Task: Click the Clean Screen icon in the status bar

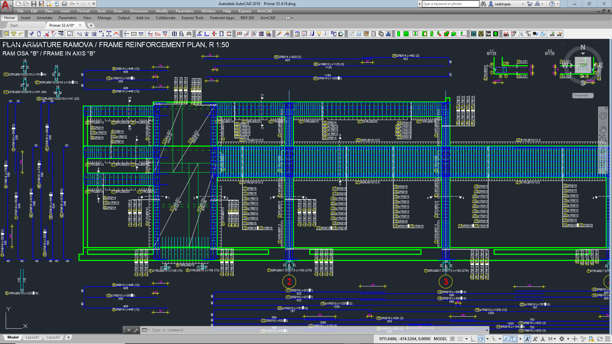Action: 600,339
